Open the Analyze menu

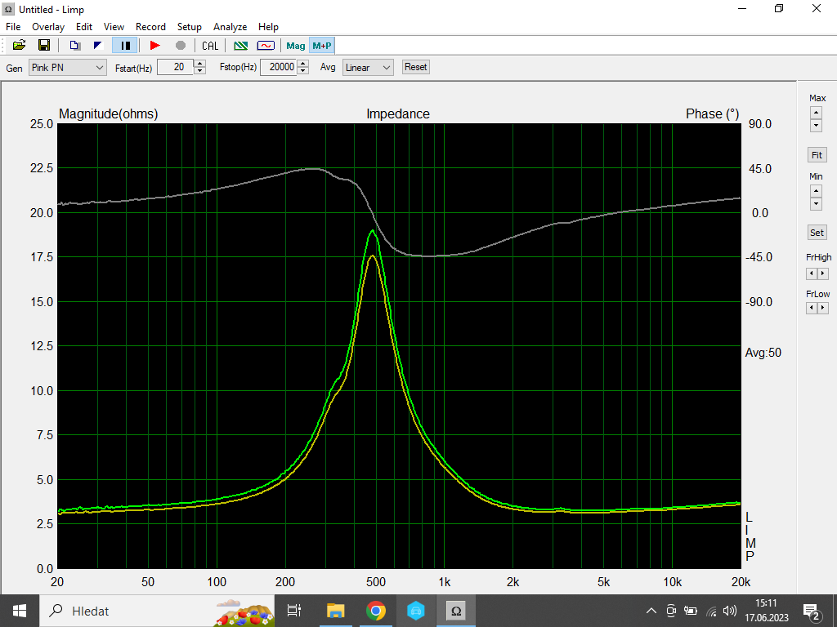click(x=230, y=27)
